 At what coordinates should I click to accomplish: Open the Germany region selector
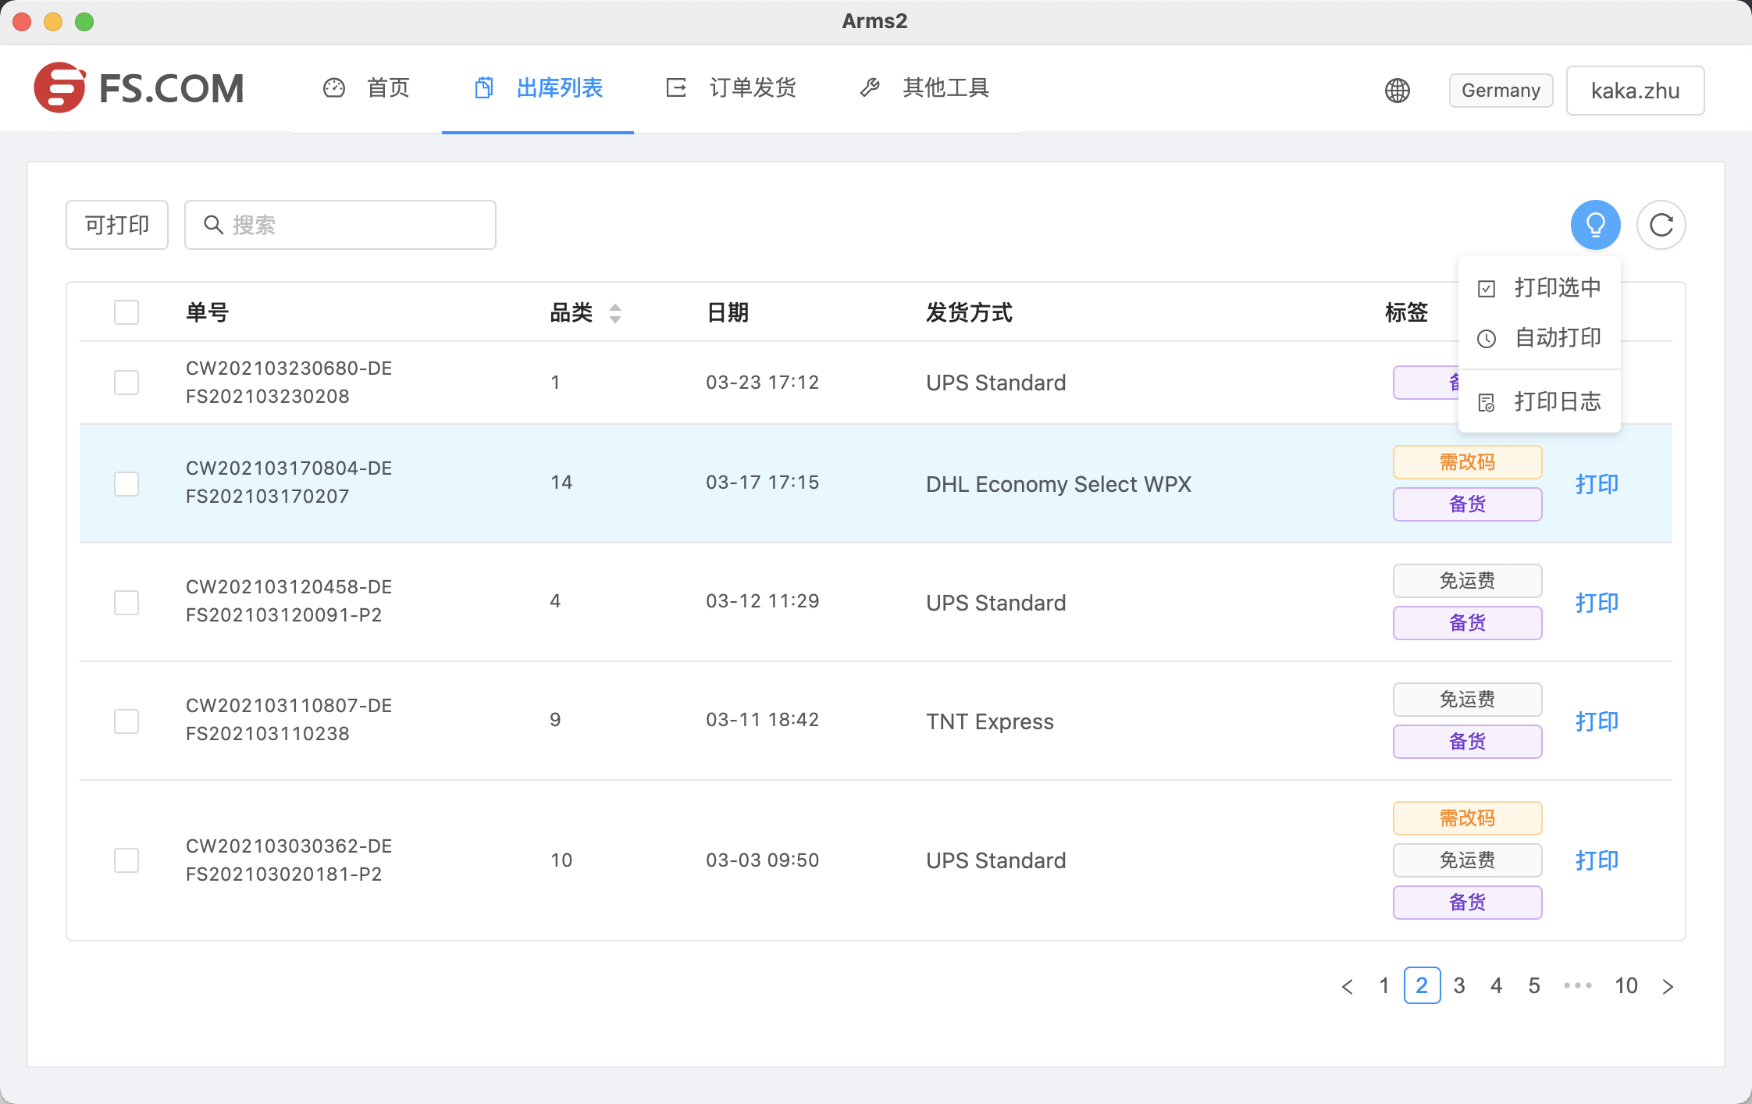(x=1501, y=91)
